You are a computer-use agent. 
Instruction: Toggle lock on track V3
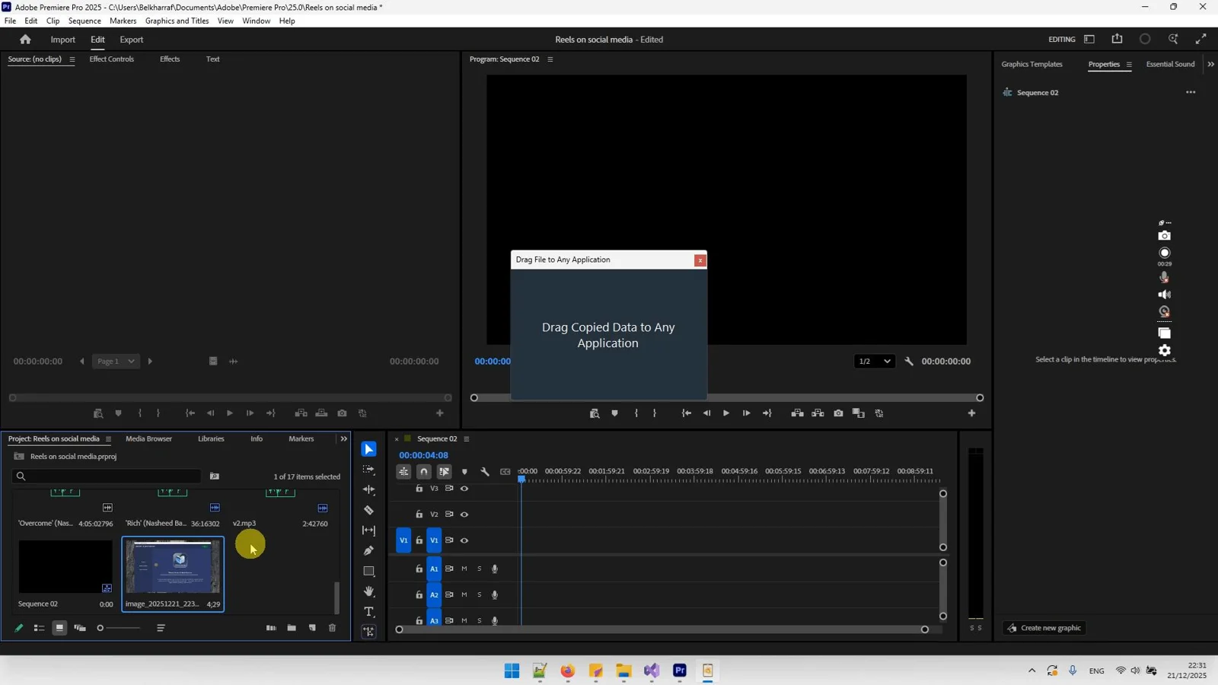(x=419, y=489)
